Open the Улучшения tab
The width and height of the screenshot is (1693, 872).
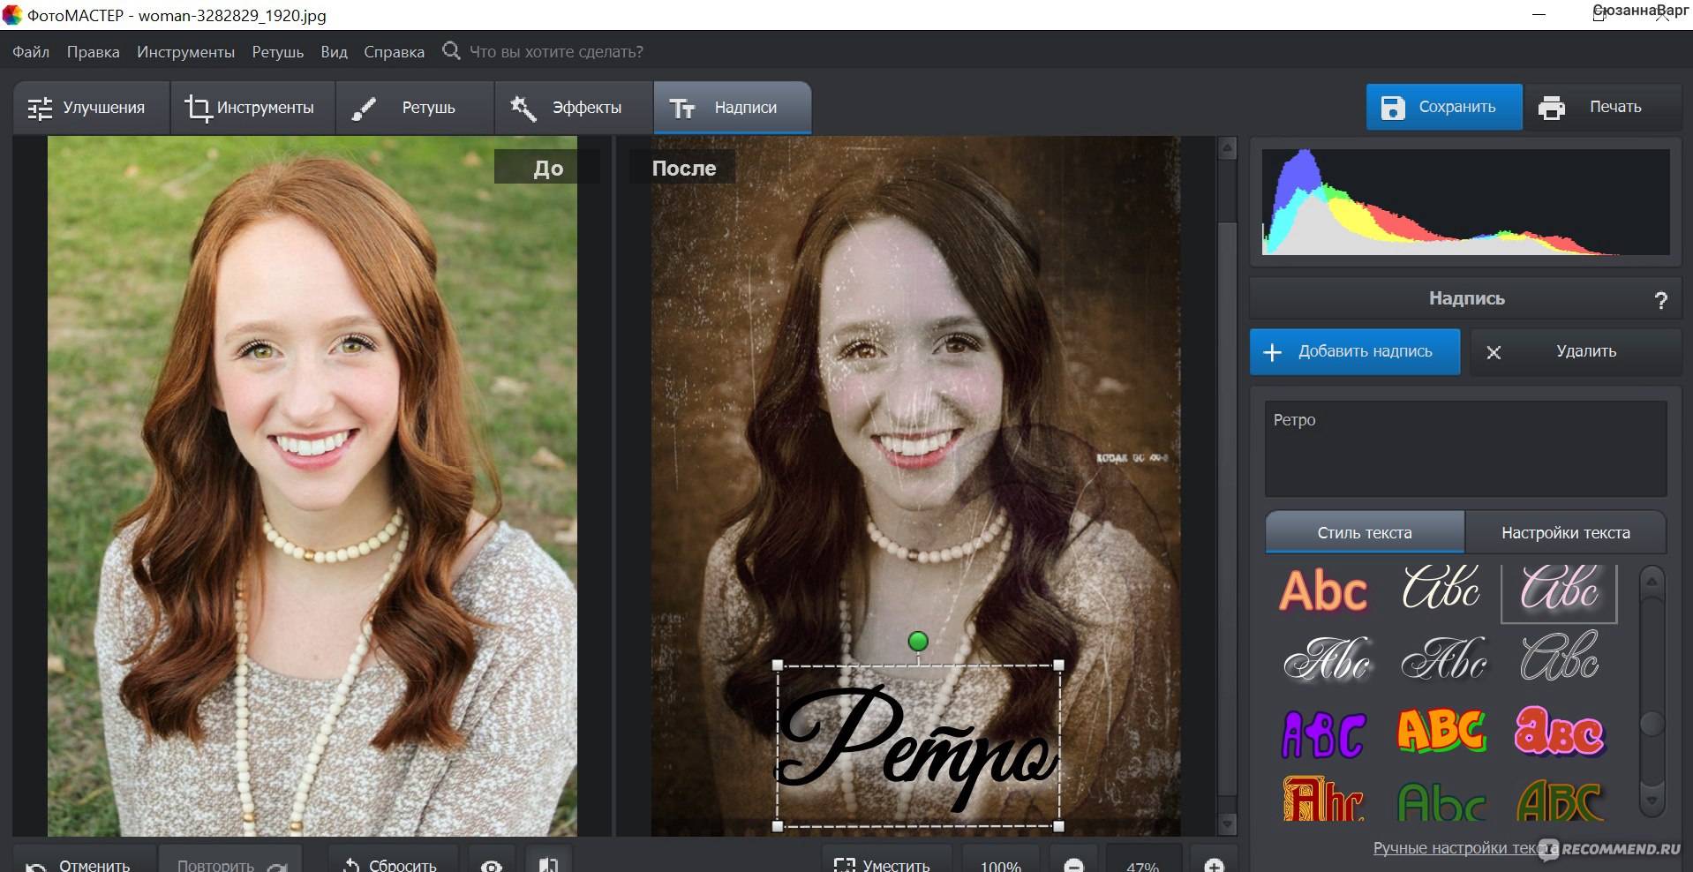(91, 108)
